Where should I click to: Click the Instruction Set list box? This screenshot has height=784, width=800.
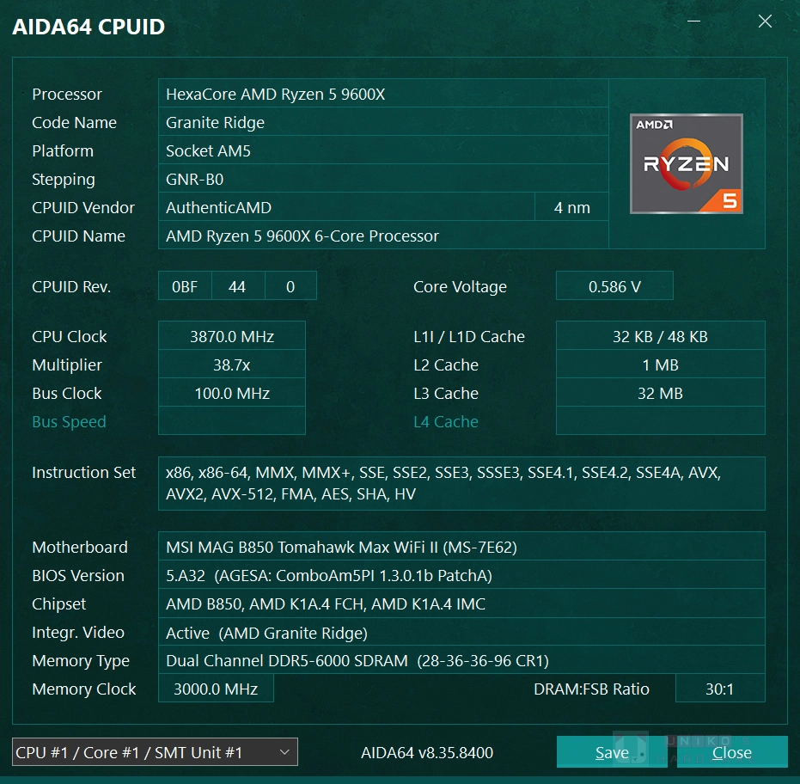point(461,483)
